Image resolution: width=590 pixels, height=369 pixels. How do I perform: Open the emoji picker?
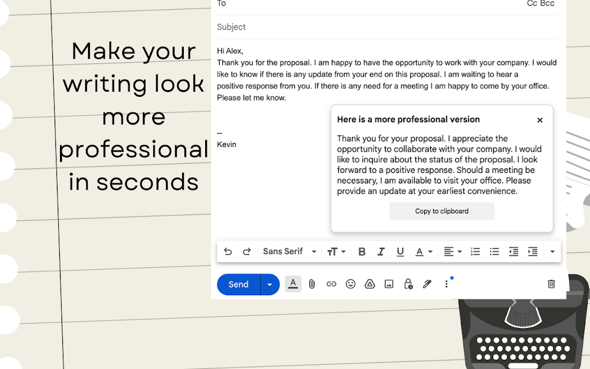click(350, 284)
